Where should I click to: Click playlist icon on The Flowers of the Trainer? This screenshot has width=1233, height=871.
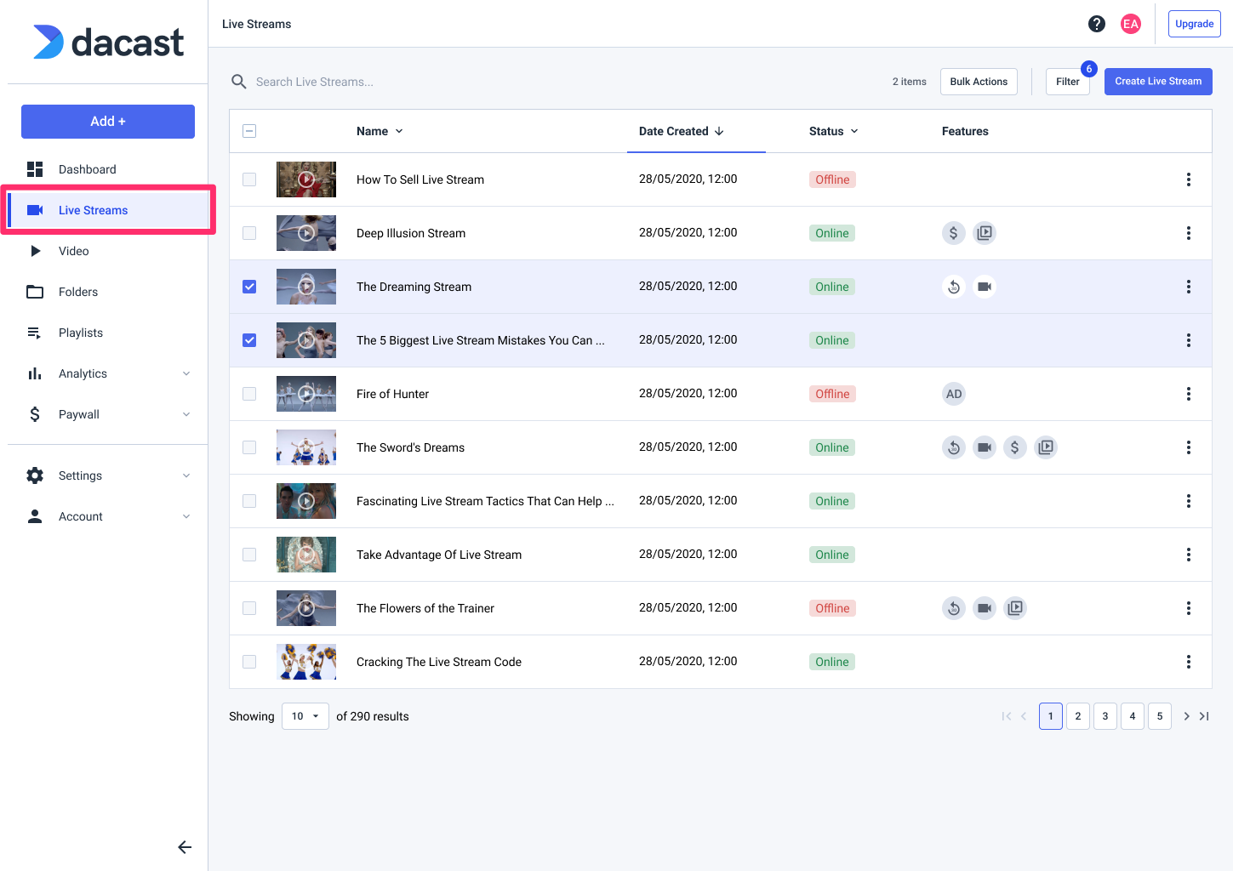tap(1015, 608)
